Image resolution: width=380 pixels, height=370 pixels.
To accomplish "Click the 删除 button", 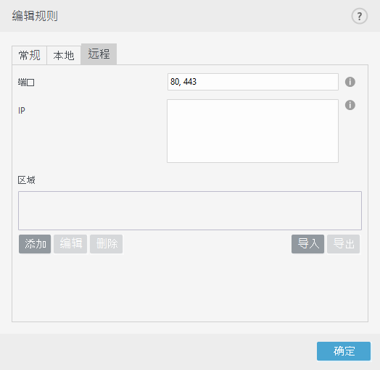I will (106, 244).
